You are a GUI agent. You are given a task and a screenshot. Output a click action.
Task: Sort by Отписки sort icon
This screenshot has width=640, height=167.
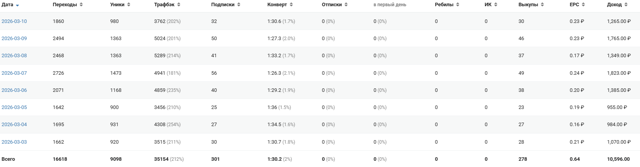346,5
